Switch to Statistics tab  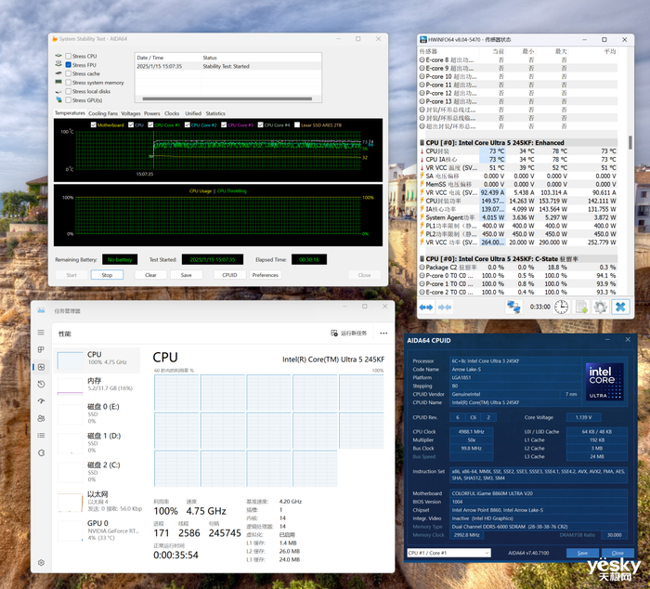[215, 113]
